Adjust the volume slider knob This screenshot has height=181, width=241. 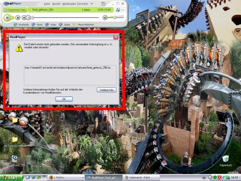click(114, 18)
